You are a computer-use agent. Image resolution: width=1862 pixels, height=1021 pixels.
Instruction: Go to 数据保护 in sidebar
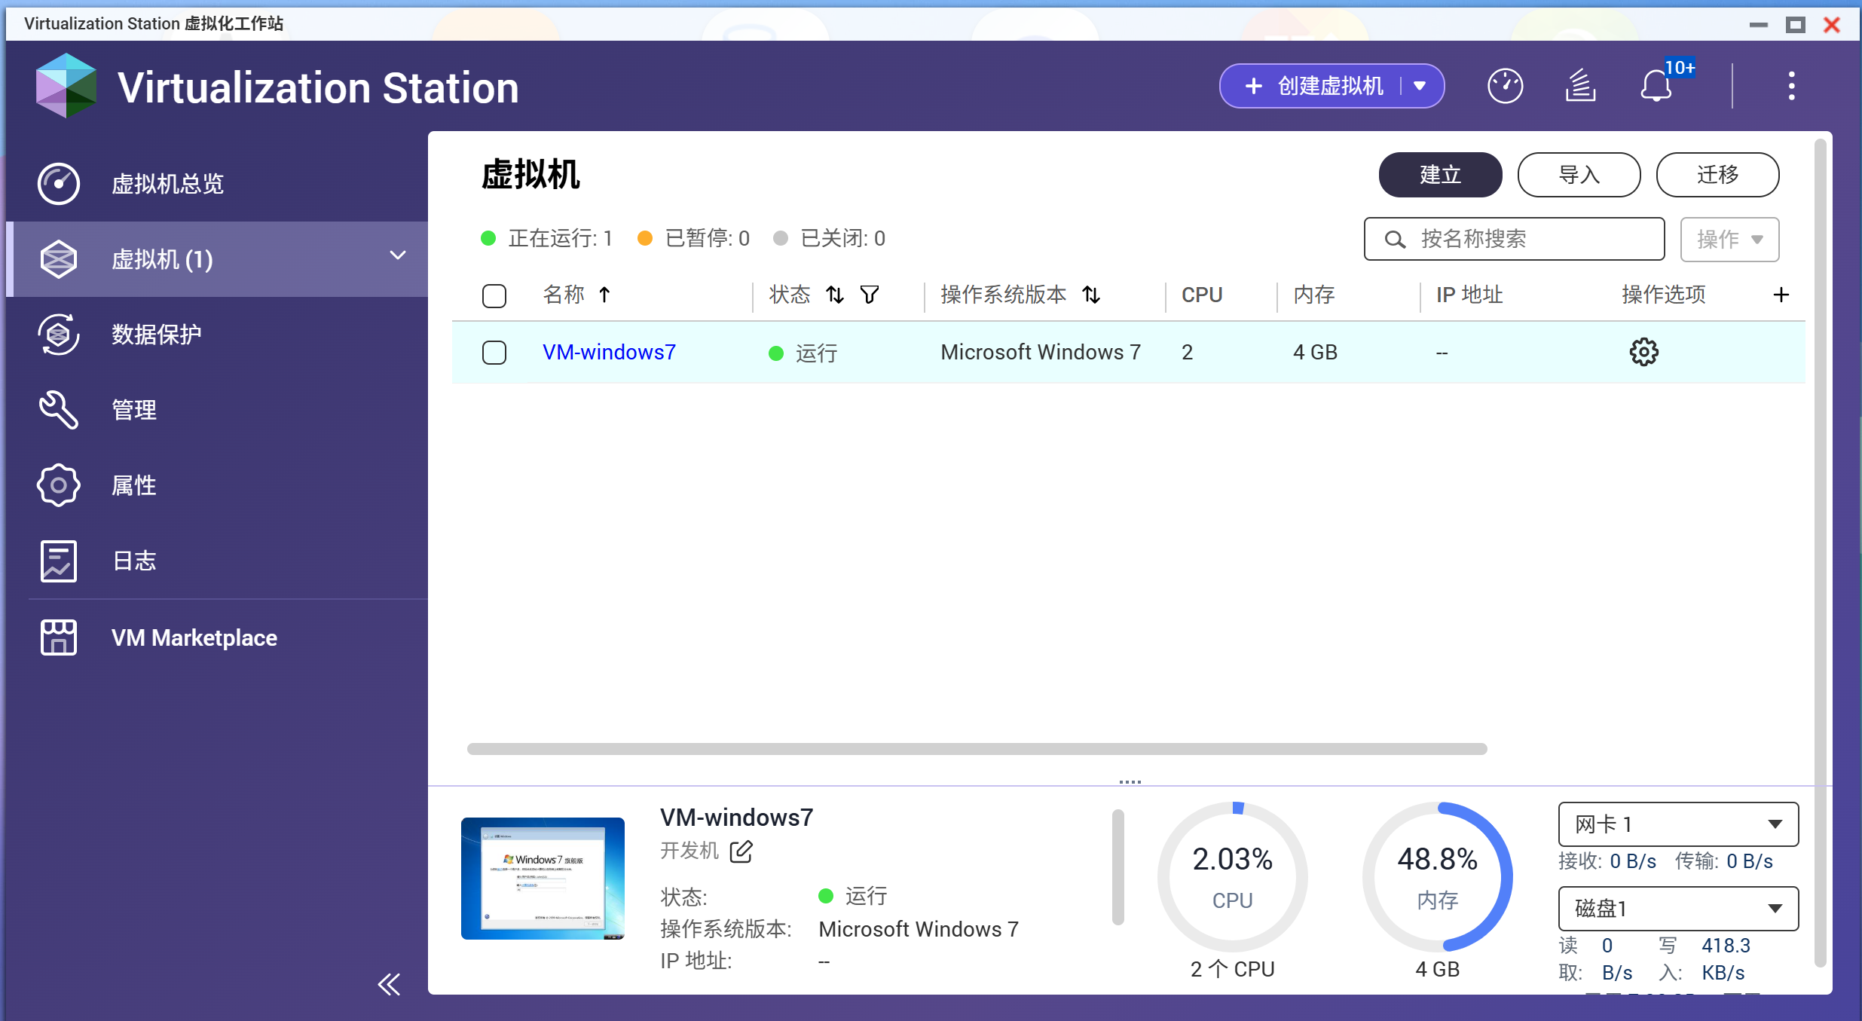[x=156, y=334]
